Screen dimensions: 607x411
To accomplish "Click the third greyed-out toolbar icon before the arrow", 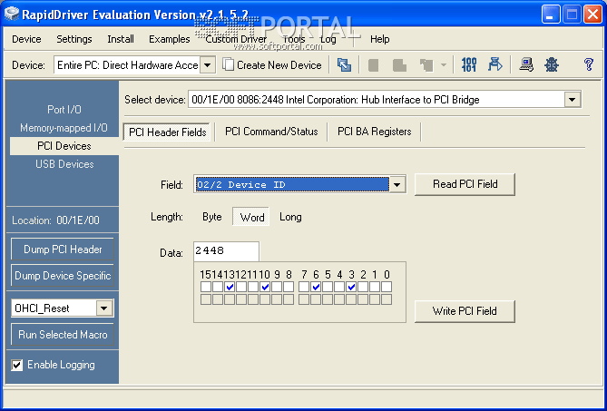I will [x=426, y=65].
